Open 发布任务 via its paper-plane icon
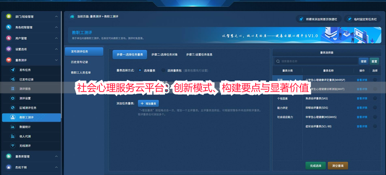Viewport: 386px width, 175px height. [13, 70]
